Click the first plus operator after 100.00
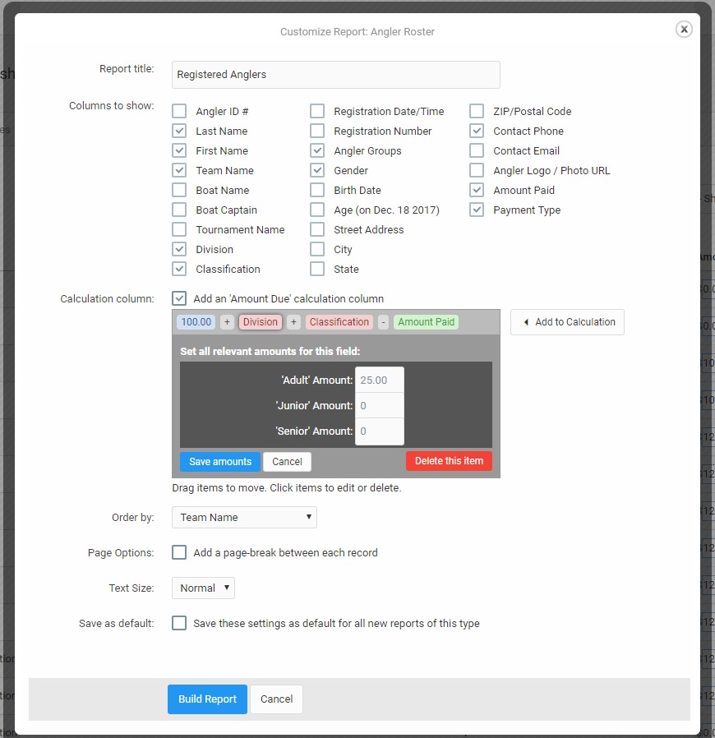Viewport: 715px width, 738px height. click(227, 322)
